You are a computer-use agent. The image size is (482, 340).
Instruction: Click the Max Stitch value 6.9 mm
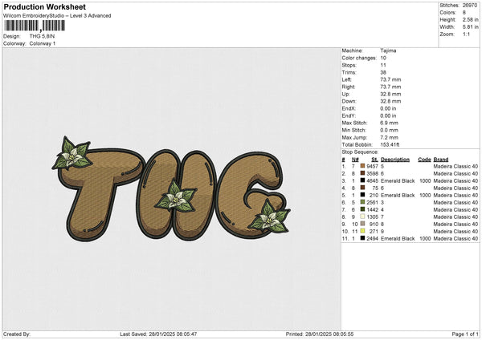pyautogui.click(x=390, y=123)
